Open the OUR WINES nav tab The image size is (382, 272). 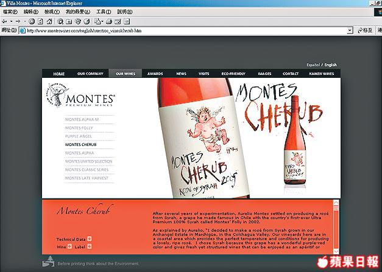coord(126,74)
